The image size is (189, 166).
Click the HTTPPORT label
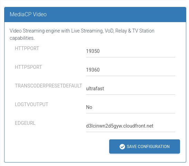(x=27, y=48)
